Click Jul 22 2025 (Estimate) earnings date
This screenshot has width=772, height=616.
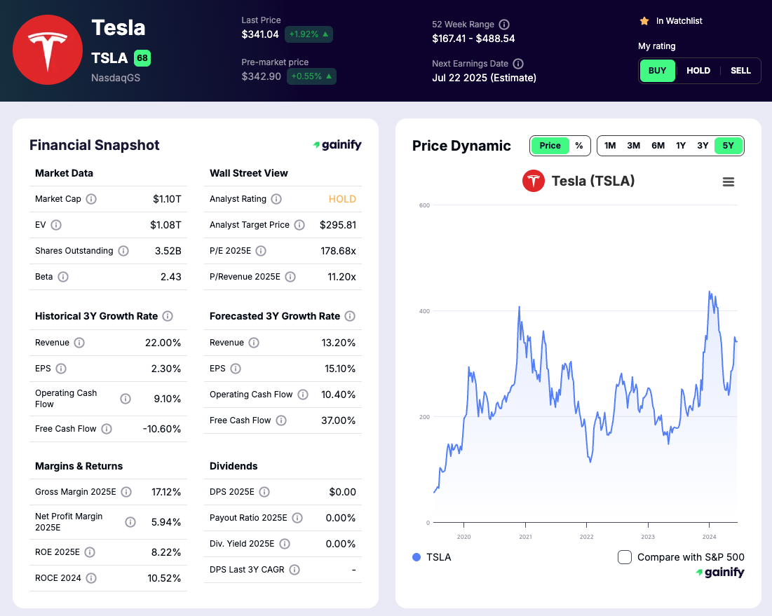click(x=484, y=78)
